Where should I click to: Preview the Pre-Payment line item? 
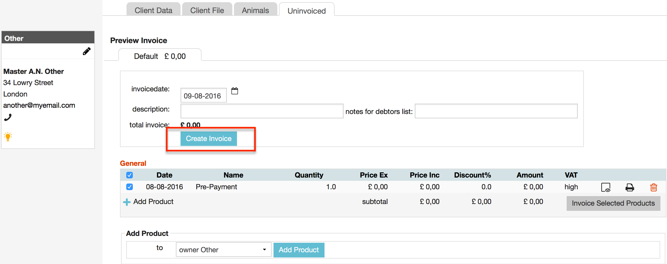coord(606,187)
